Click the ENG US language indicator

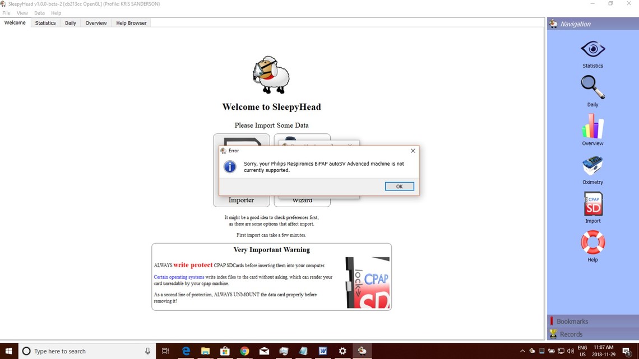click(582, 351)
